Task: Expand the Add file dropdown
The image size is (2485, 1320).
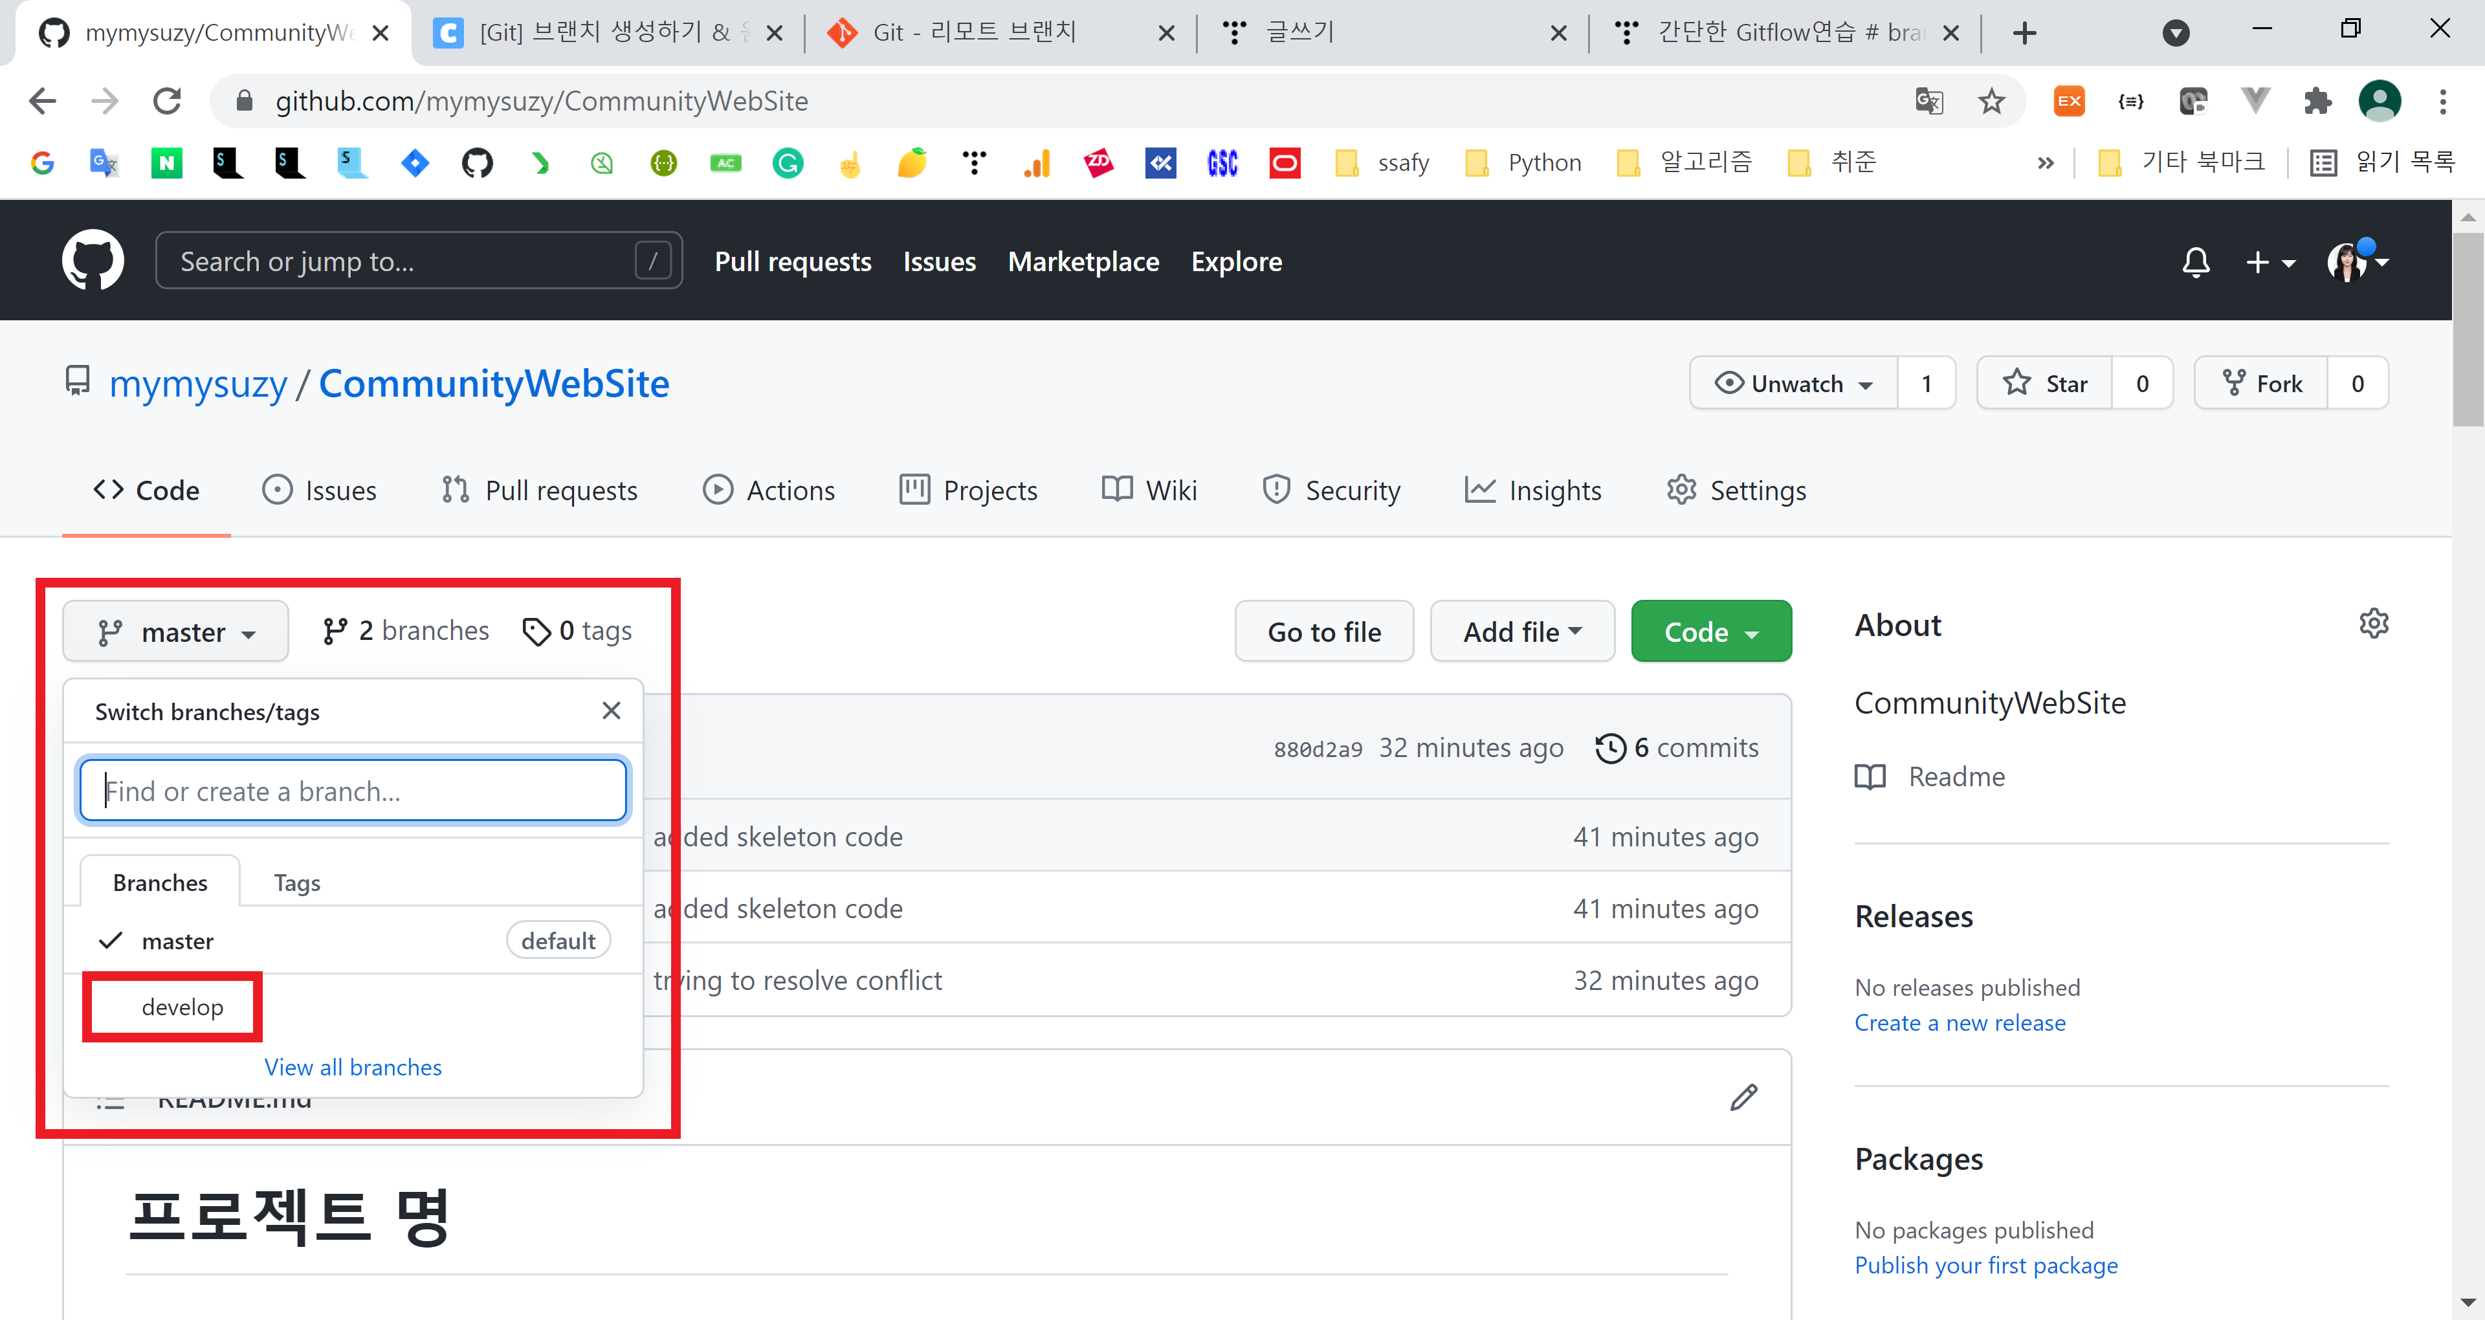Action: pos(1521,632)
